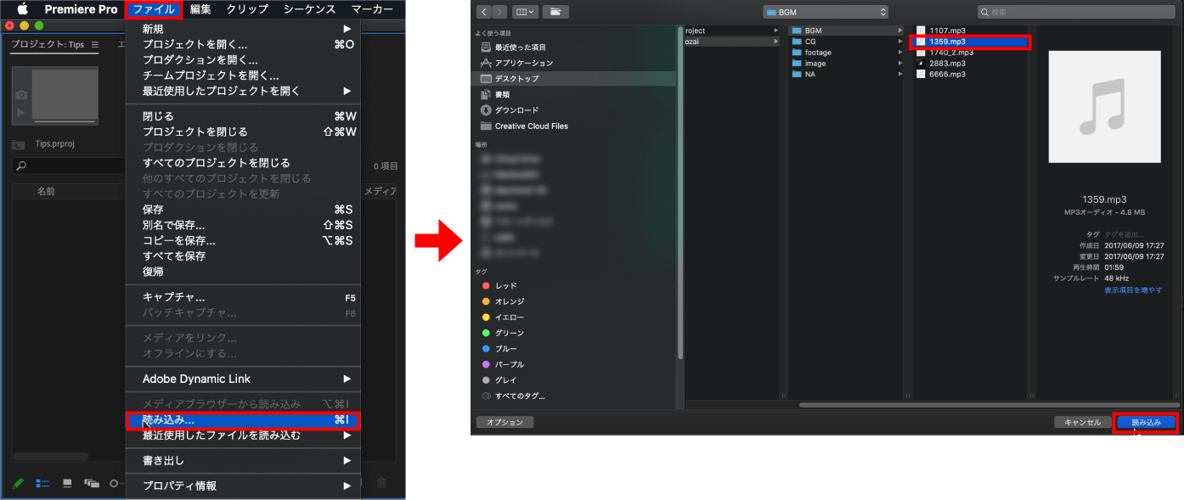
Task: Click the 読み込み import button
Action: [x=1145, y=422]
